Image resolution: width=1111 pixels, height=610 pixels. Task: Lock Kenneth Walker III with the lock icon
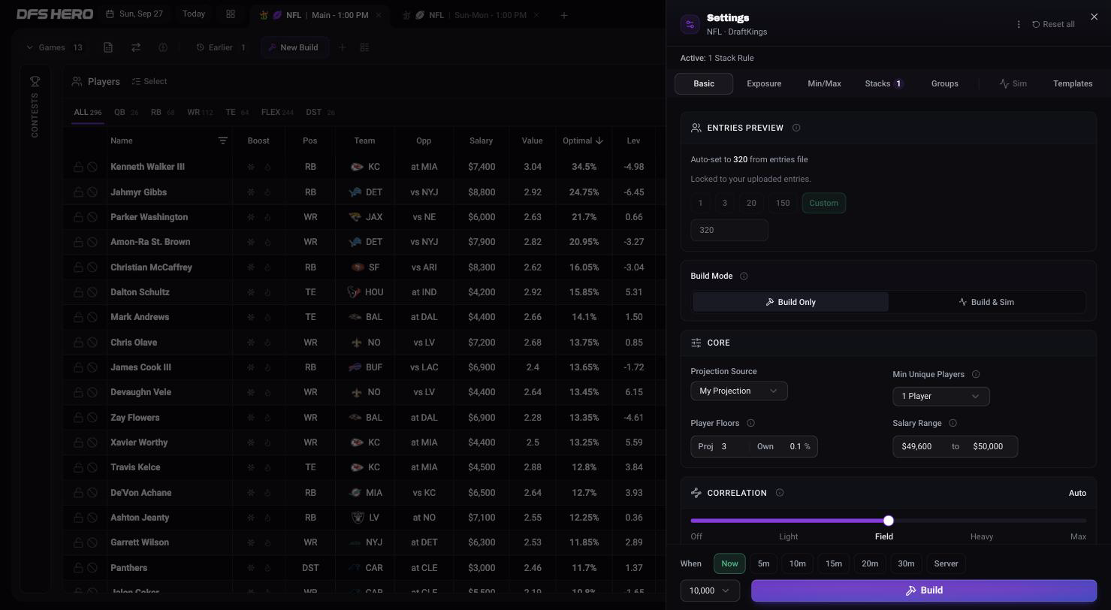[x=78, y=167]
